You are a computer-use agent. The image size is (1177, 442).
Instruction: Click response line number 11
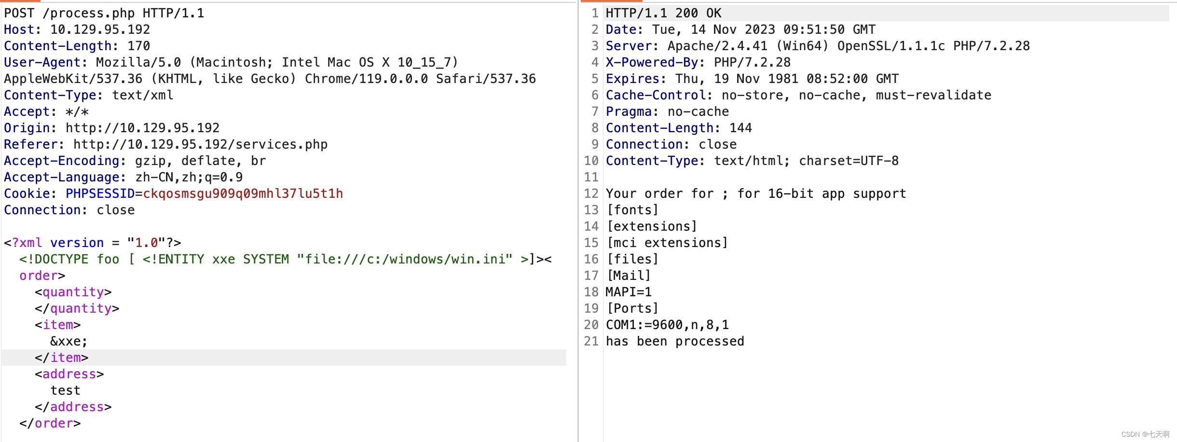point(591,177)
